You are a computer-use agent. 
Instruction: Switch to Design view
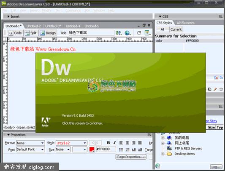point(48,33)
